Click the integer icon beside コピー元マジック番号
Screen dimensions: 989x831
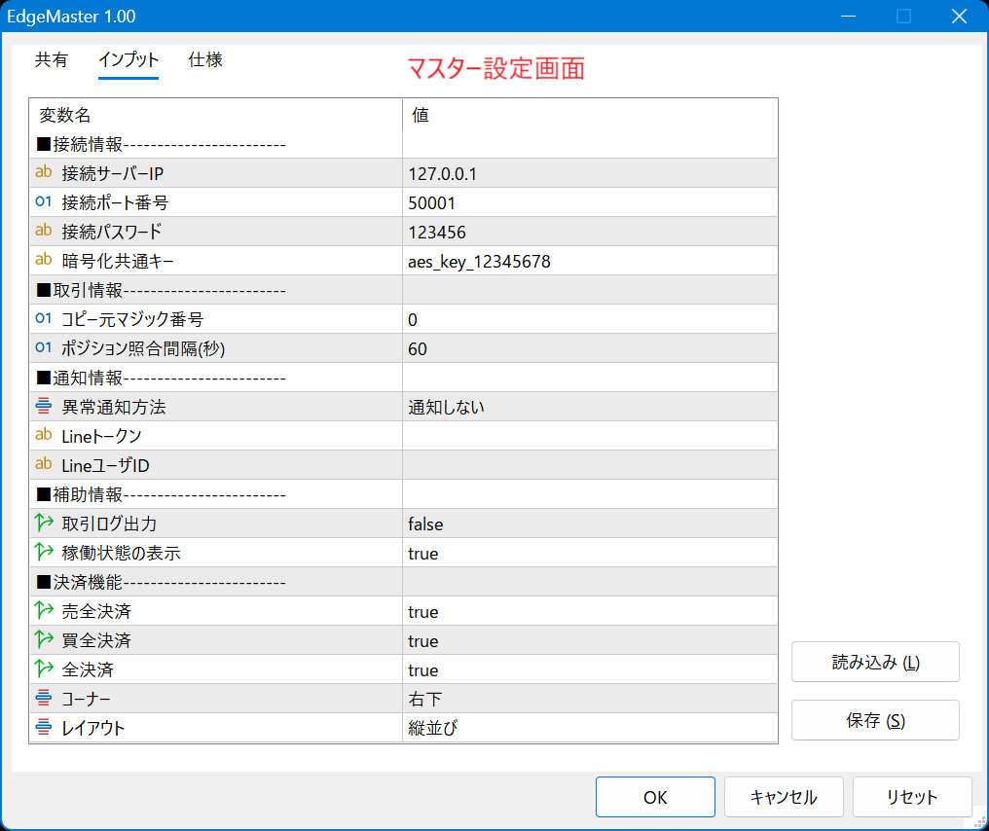tap(44, 318)
